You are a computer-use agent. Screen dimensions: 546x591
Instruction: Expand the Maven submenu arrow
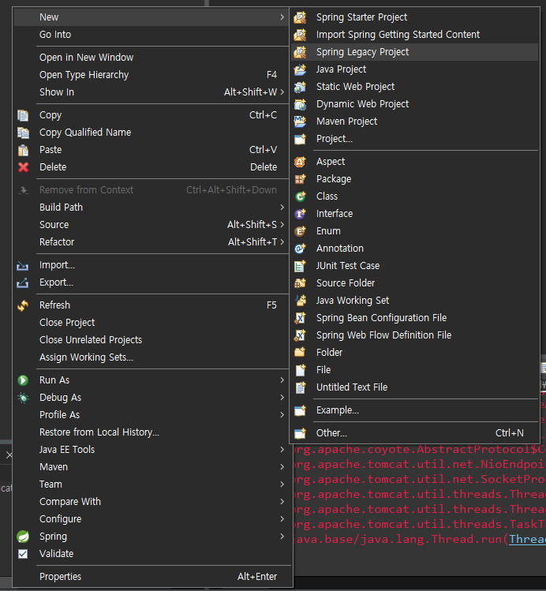point(282,467)
